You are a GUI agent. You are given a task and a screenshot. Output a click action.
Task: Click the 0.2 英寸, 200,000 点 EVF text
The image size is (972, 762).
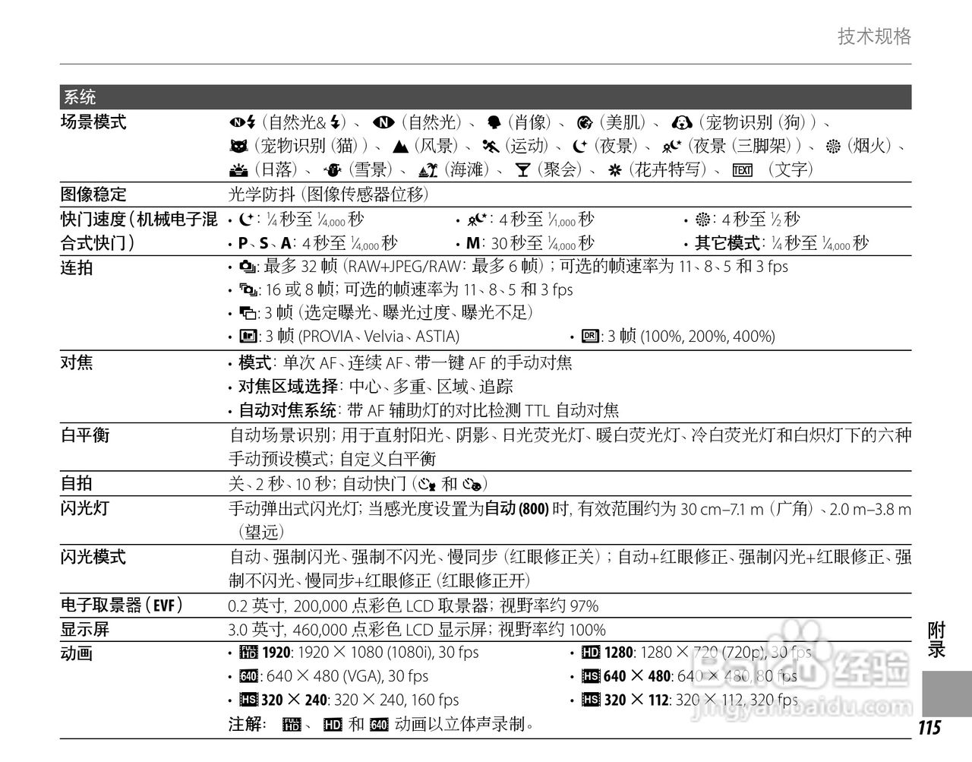(x=414, y=605)
